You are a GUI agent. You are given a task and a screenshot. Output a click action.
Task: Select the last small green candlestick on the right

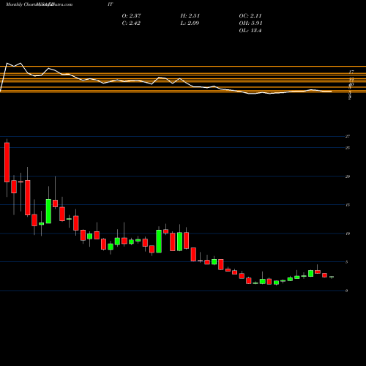click(x=332, y=277)
